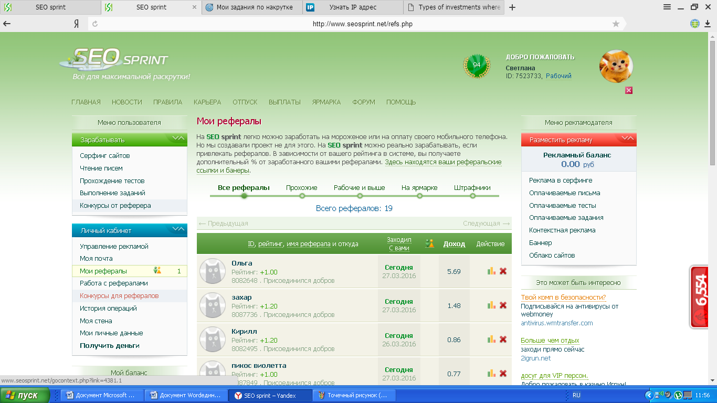This screenshot has height=403, width=717.
Task: Click the globe icon in the browser toolbar
Action: tap(695, 24)
